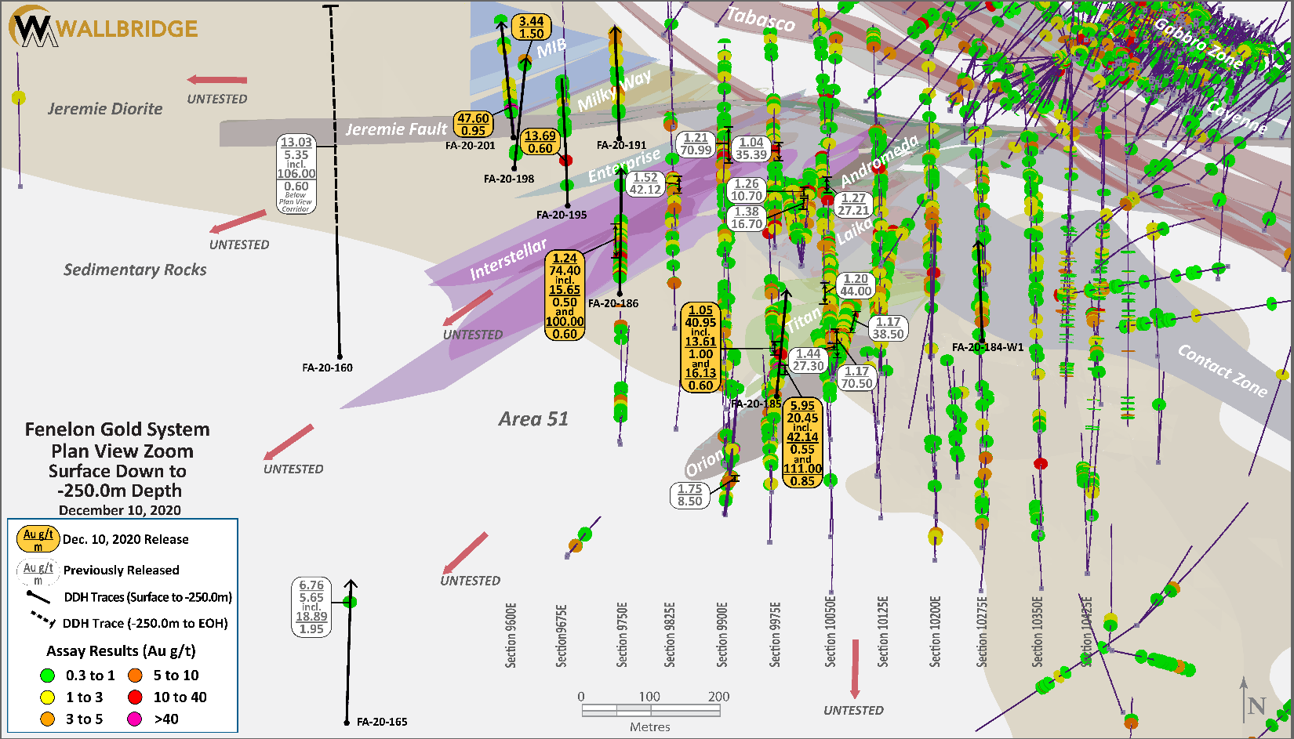1294x739 pixels.
Task: Select the solid DDH Traces legend symbol
Action: point(38,597)
